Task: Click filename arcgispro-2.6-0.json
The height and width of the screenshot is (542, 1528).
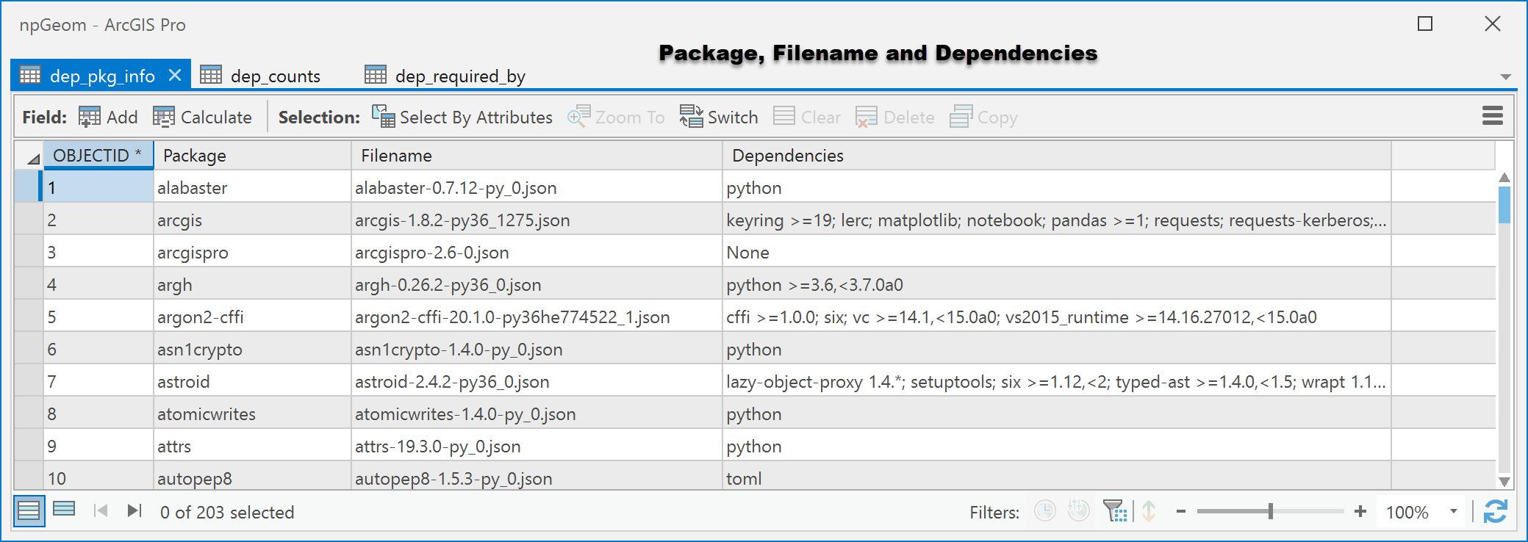Action: (537, 252)
